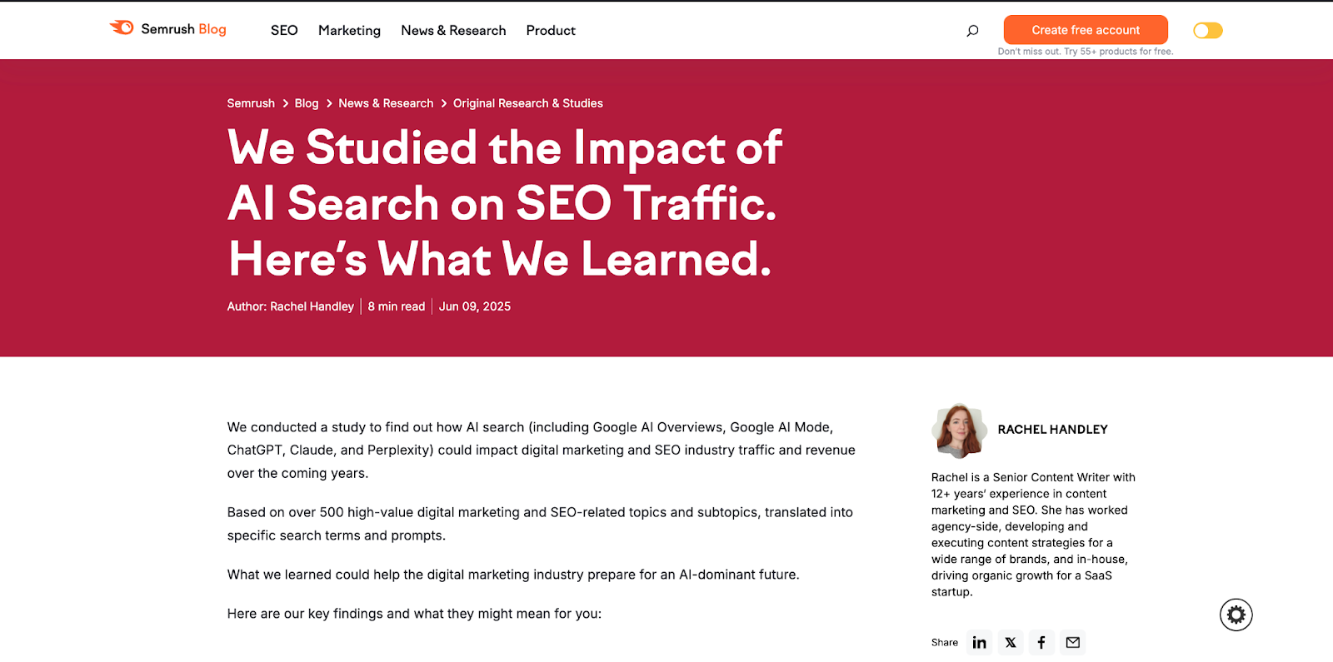
Task: Share the article on Facebook
Action: [1041, 642]
